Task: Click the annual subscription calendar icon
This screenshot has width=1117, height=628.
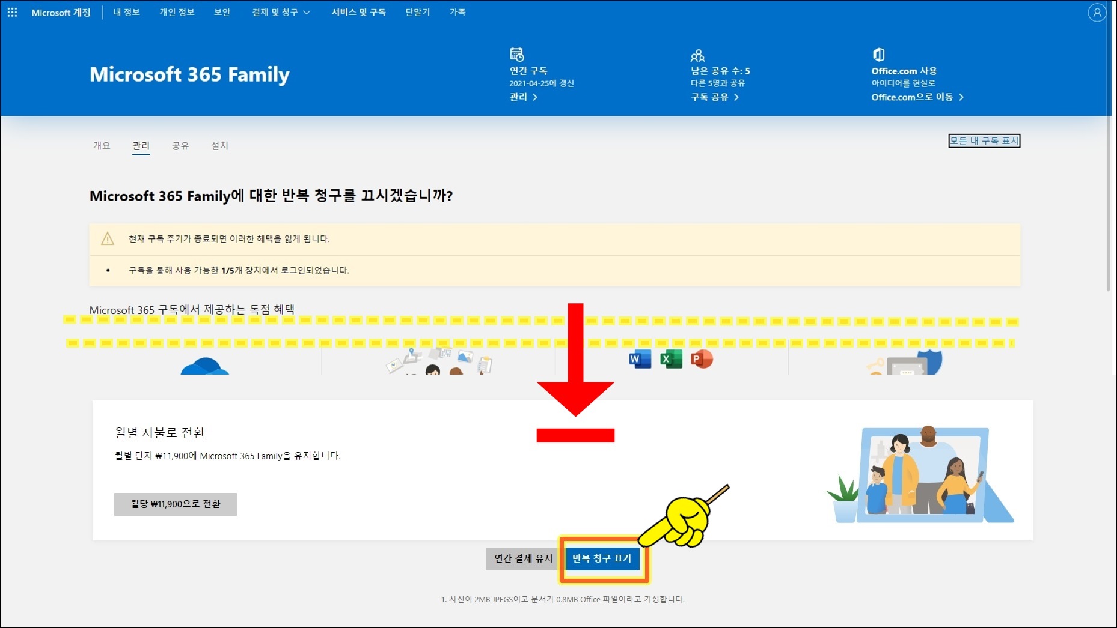Action: click(x=516, y=55)
